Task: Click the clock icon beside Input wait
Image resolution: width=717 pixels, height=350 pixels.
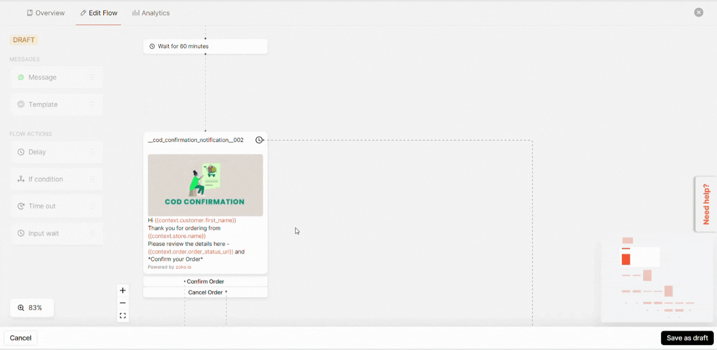Action: click(21, 233)
